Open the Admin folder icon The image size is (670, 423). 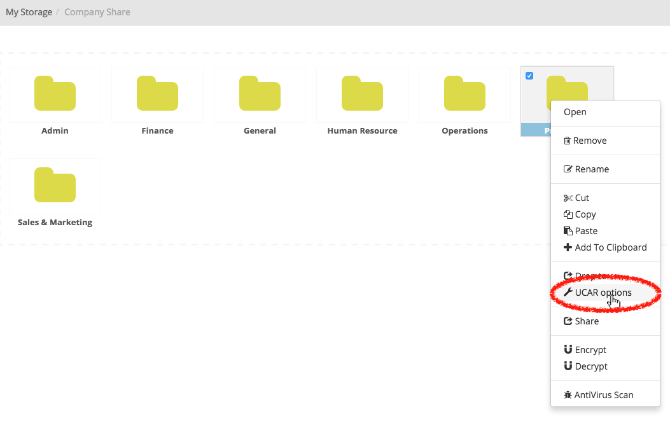pyautogui.click(x=55, y=94)
